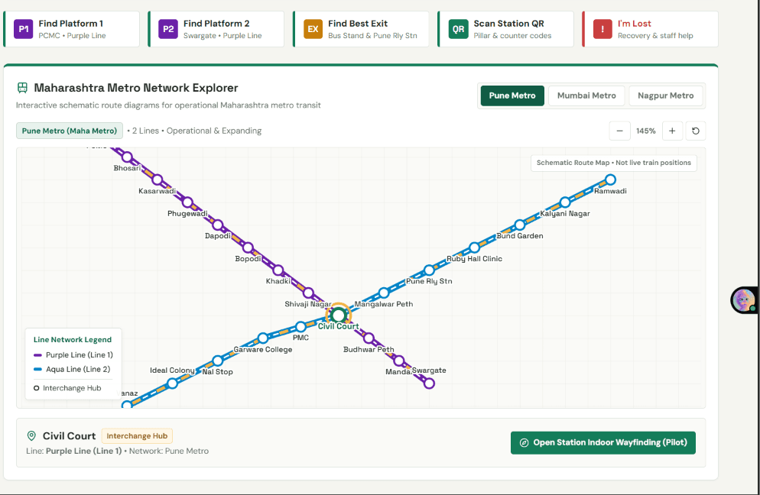
Task: Select the Mandai station node
Action: click(399, 361)
